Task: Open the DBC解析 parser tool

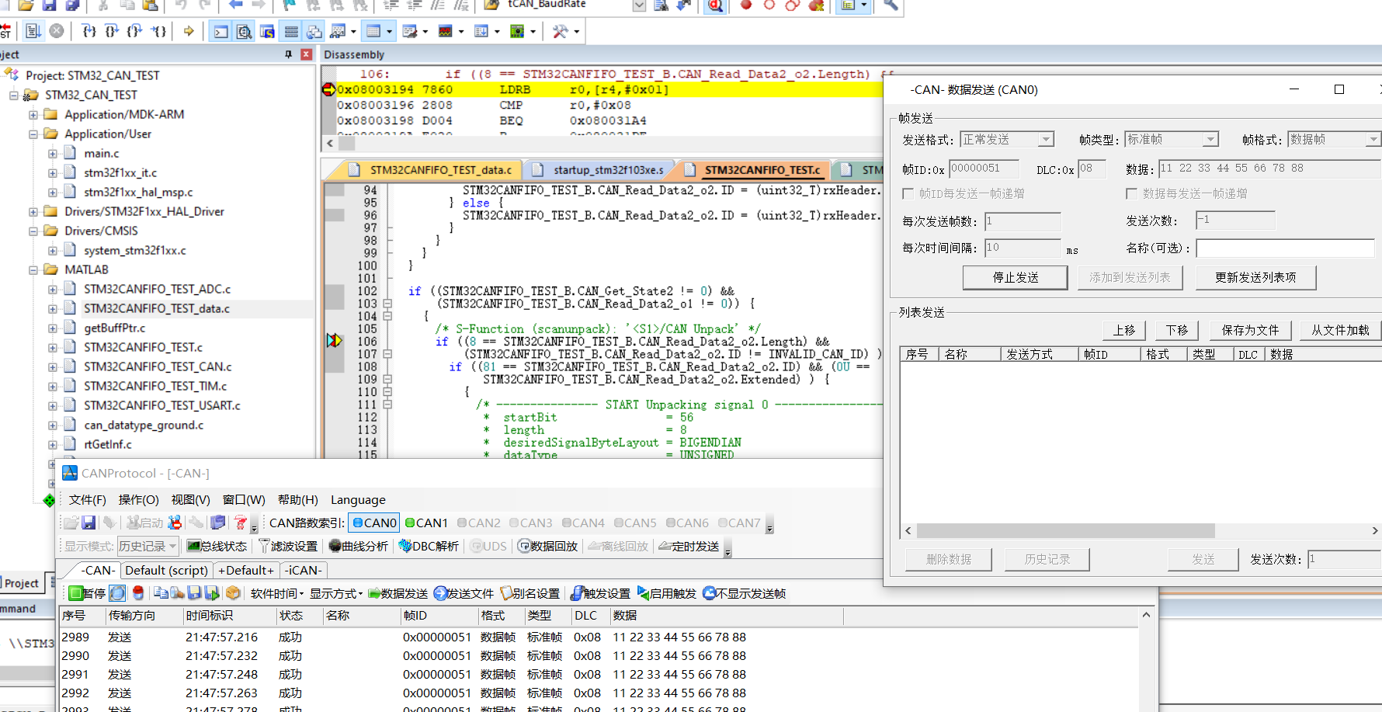Action: pyautogui.click(x=429, y=546)
